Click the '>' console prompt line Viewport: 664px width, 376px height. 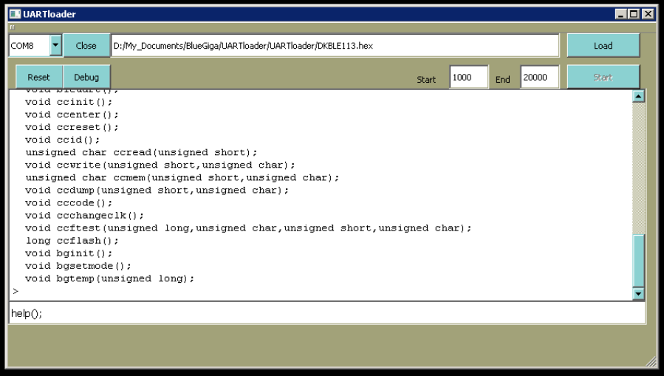[16, 291]
